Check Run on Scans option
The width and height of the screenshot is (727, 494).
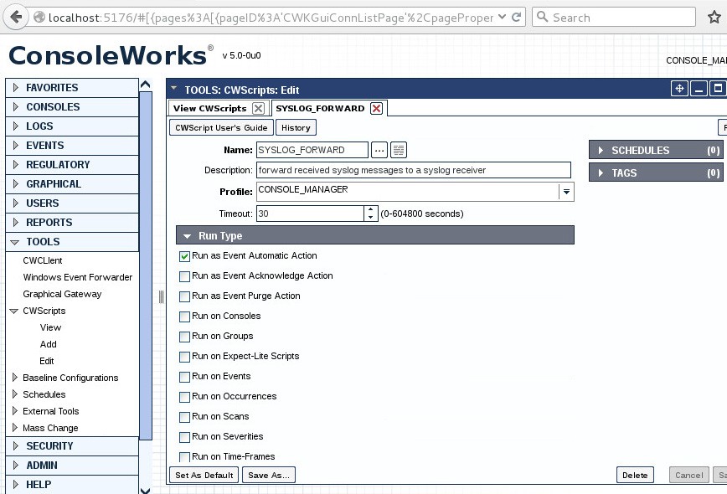tap(184, 417)
